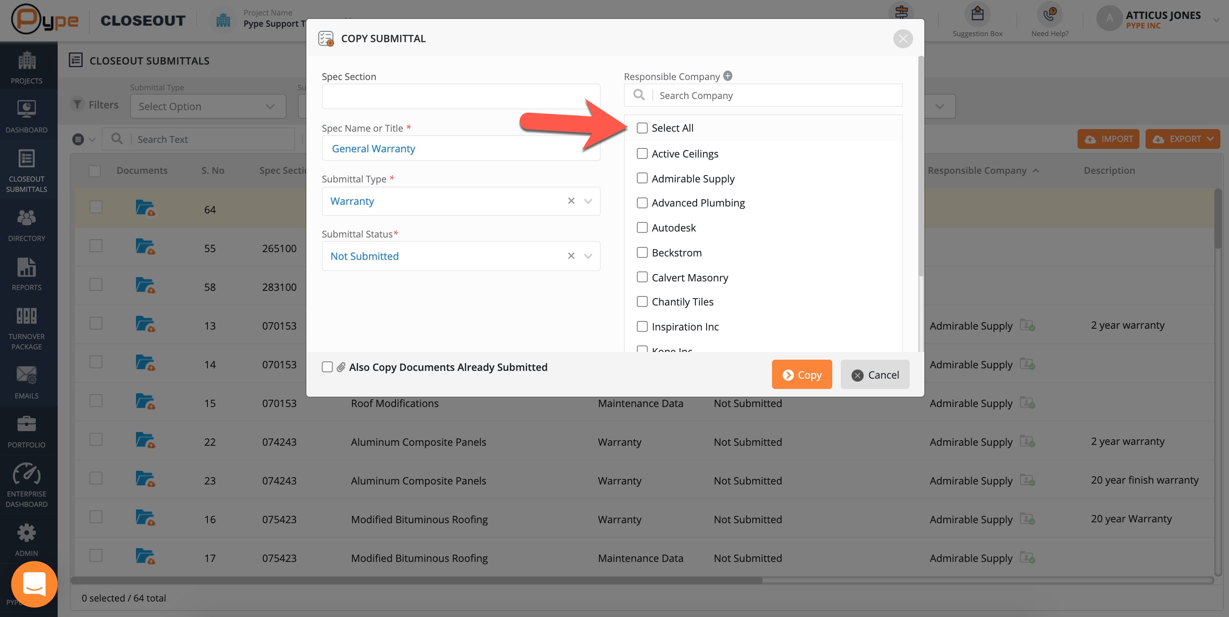Clear the Warranty submittal type selection

pyautogui.click(x=571, y=201)
